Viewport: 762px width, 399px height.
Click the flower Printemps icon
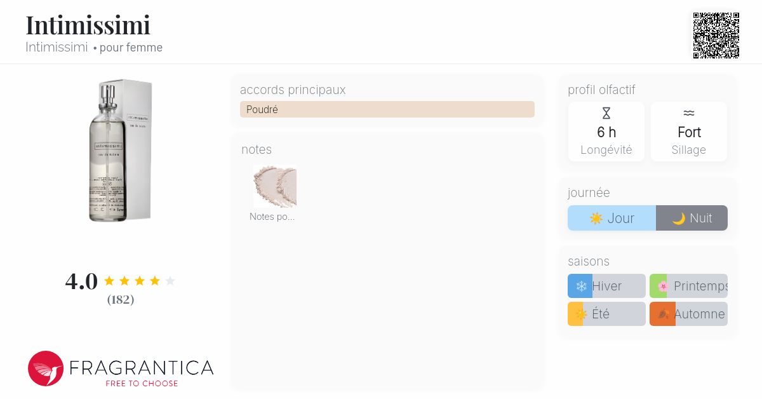(x=662, y=287)
